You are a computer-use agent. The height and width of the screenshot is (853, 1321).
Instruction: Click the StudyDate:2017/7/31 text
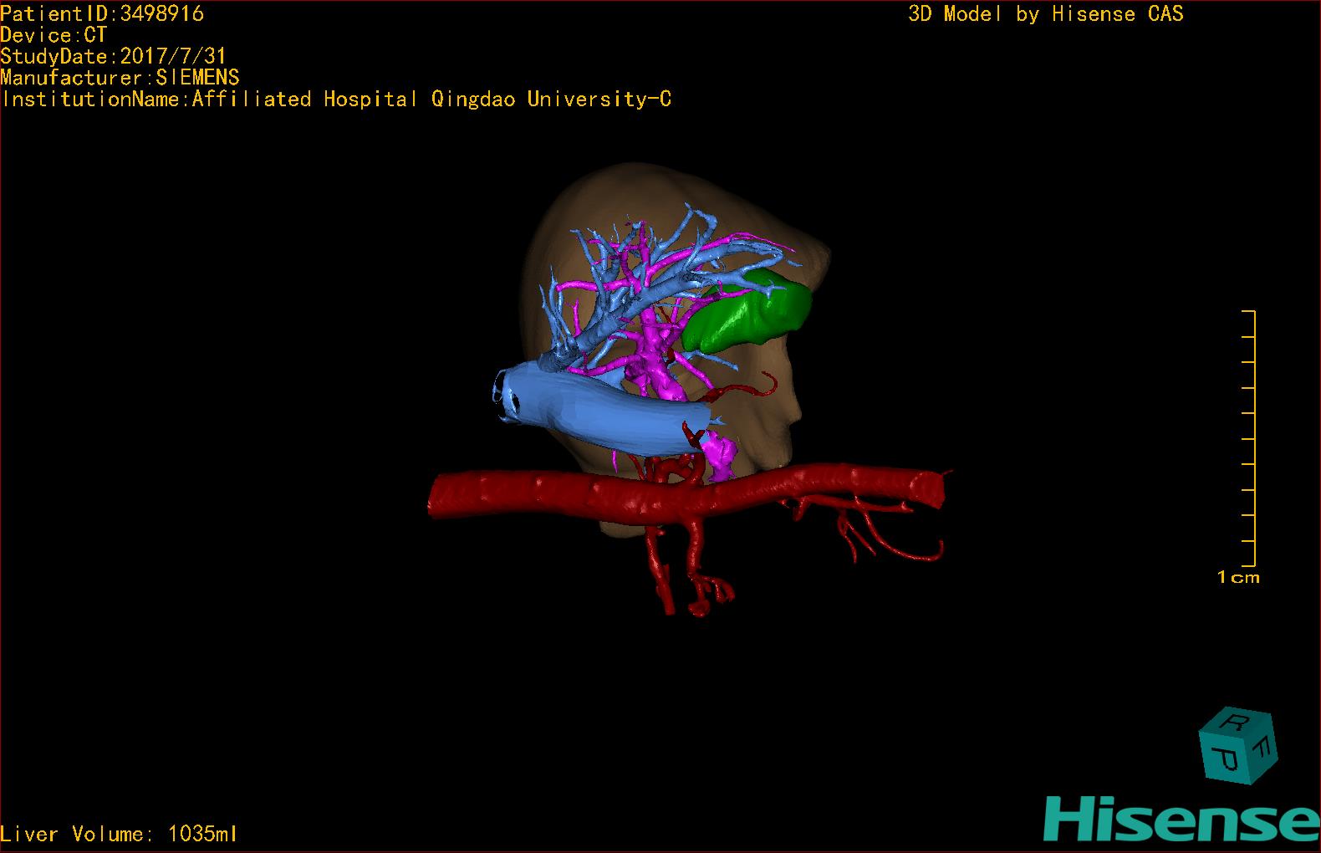(114, 56)
